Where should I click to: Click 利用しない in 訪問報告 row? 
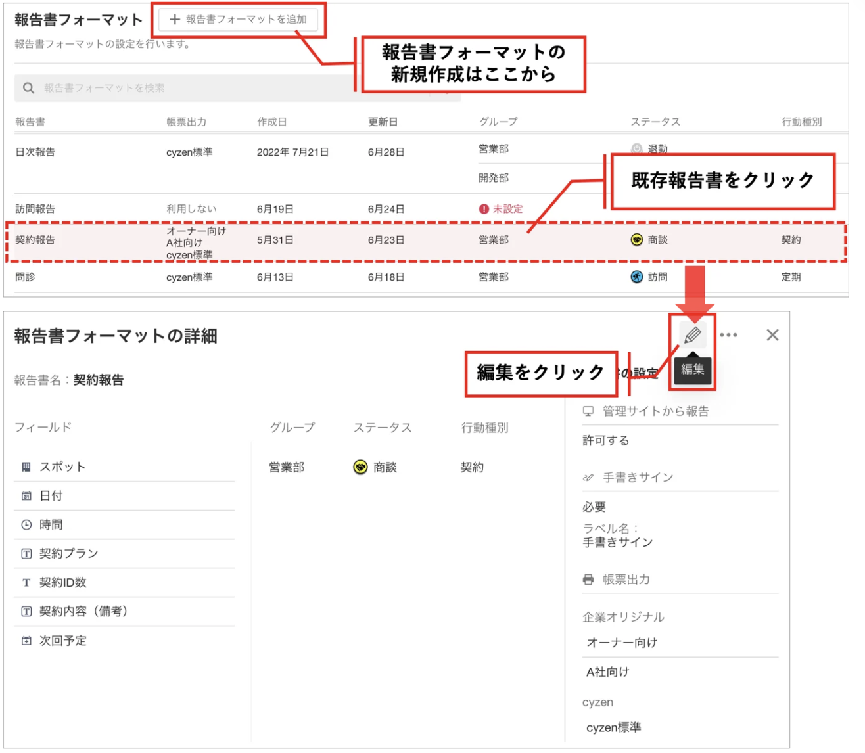[x=191, y=209]
